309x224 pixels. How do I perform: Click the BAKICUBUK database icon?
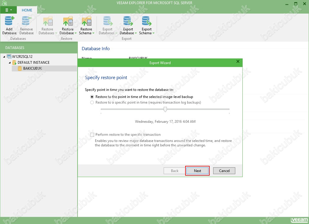click(20, 68)
